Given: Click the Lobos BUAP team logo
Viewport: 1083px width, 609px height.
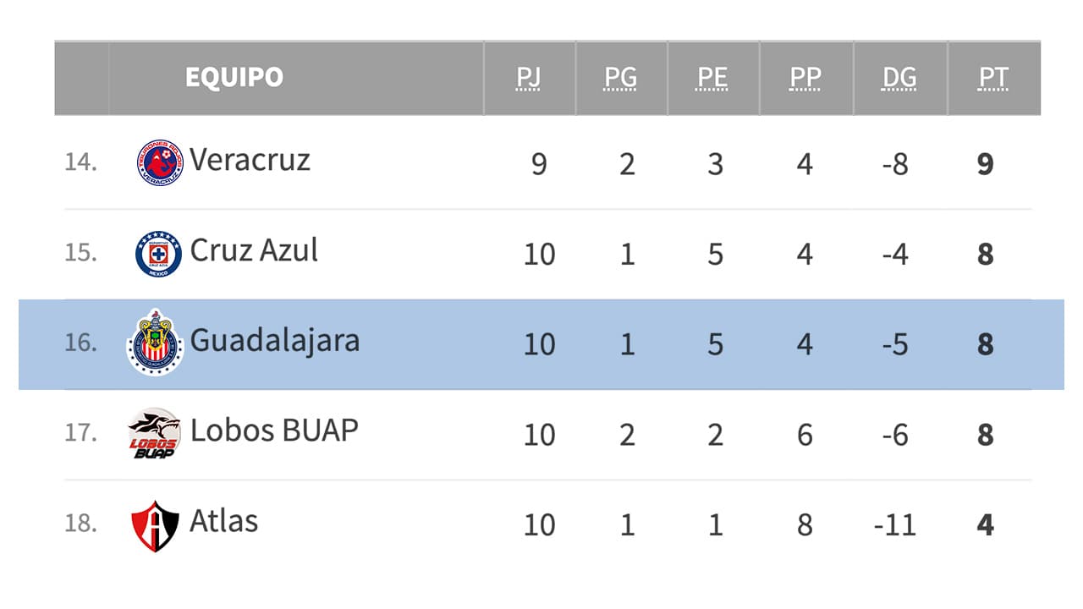Looking at the screenshot, I should click(154, 433).
